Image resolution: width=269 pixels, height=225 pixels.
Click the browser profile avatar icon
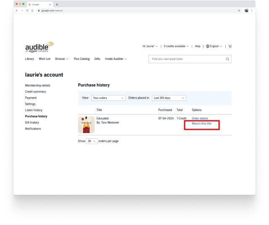[x=246, y=10]
